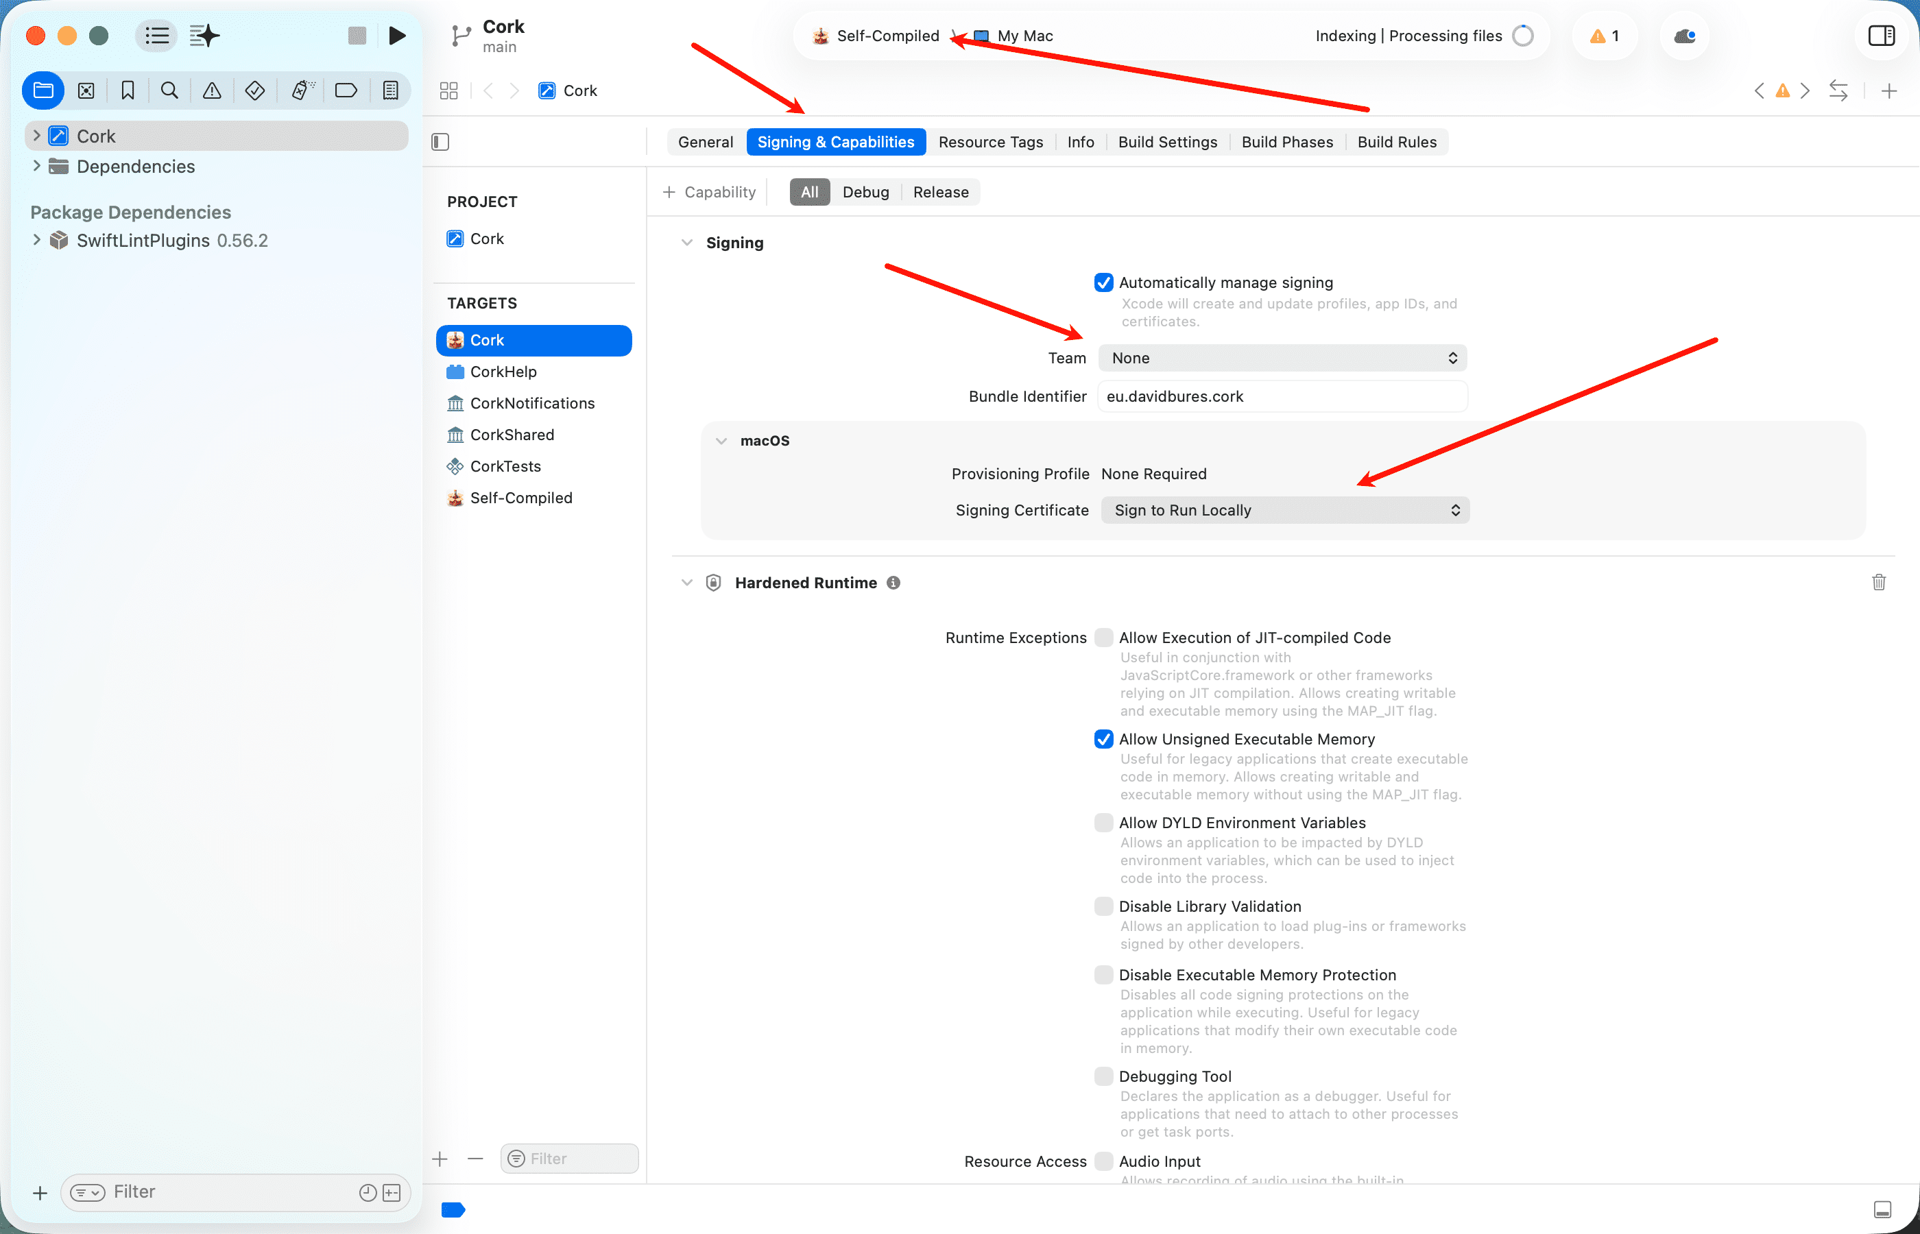Image resolution: width=1920 pixels, height=1234 pixels.
Task: Enable Disable Library Validation checkbox
Action: click(1103, 906)
